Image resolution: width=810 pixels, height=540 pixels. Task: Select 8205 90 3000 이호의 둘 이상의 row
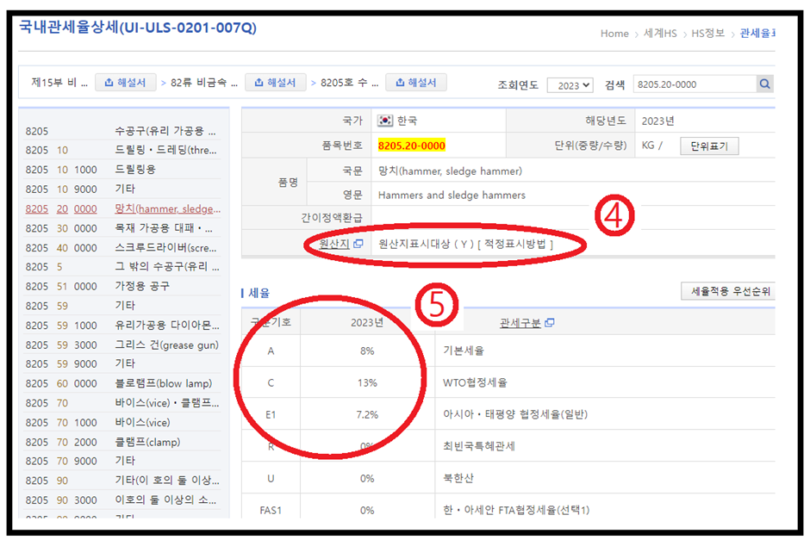[x=122, y=500]
